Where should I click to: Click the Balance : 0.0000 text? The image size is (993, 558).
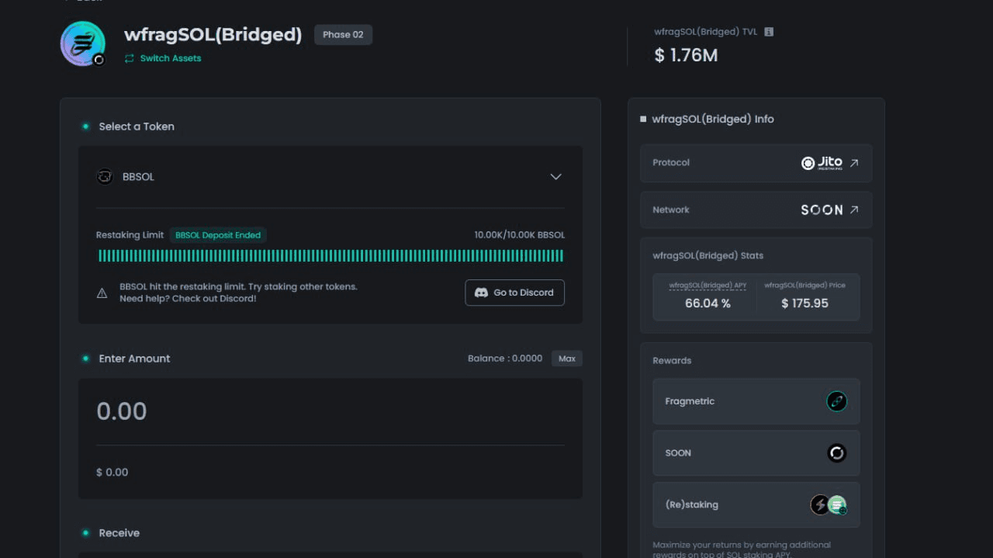[x=505, y=359]
